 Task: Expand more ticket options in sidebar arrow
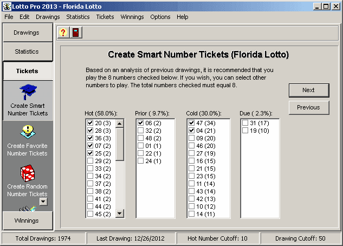43,202
